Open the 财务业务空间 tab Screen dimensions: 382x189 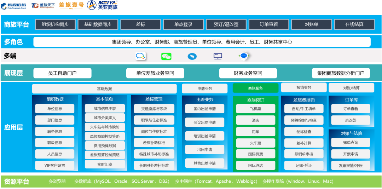pos(248,73)
